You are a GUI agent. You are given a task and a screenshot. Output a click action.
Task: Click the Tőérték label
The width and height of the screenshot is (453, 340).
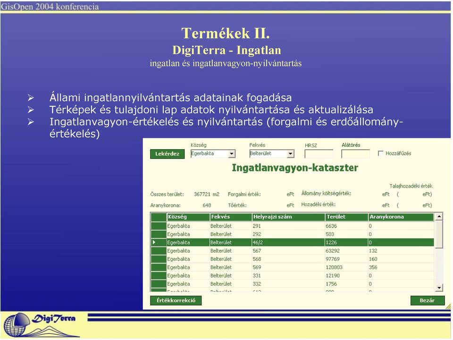coord(237,205)
